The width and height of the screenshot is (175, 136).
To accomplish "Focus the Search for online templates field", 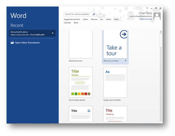I will 78,14.
